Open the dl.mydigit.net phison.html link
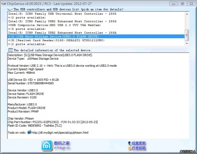The height and width of the screenshot is (154, 197). [60, 132]
